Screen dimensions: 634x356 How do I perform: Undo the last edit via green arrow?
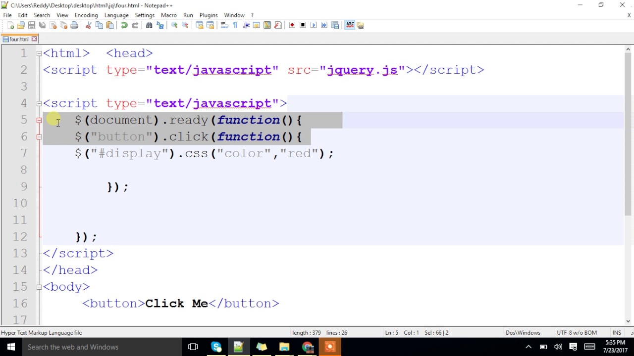tap(124, 25)
